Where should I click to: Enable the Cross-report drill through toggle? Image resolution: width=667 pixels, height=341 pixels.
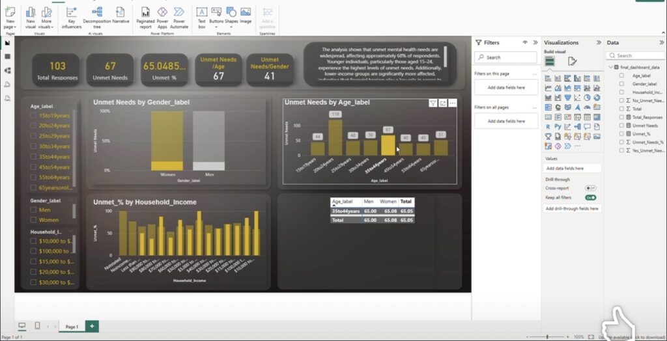(x=590, y=188)
